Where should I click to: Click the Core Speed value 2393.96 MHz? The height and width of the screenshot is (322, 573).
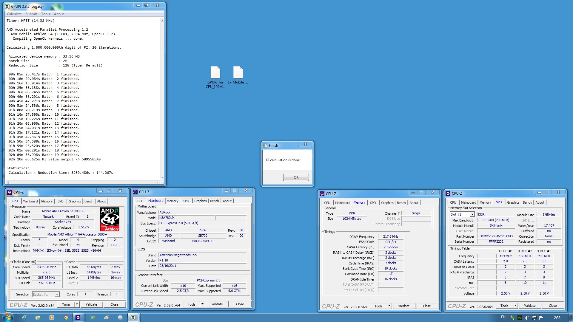coord(47,267)
